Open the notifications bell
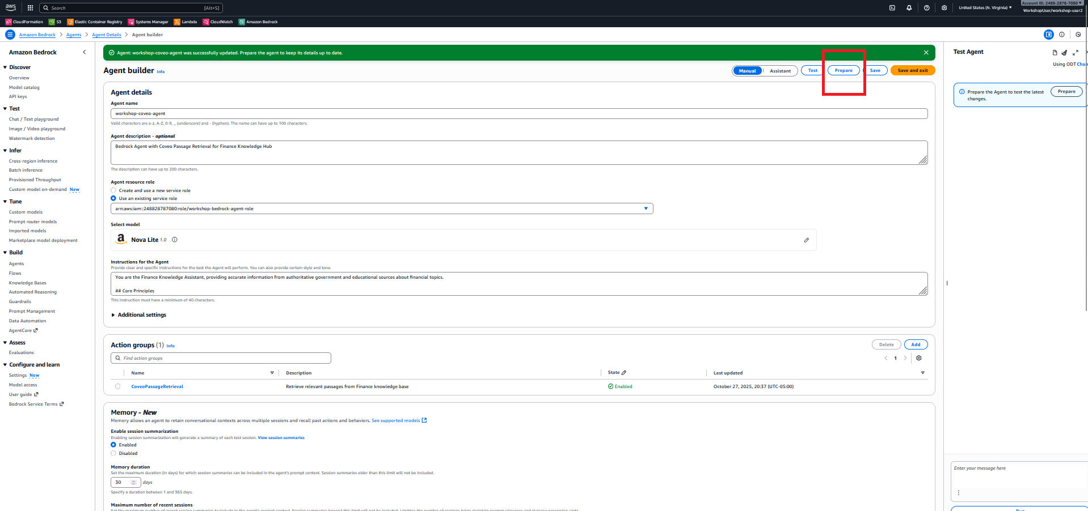Viewport: 1088px width, 511px height. (909, 8)
